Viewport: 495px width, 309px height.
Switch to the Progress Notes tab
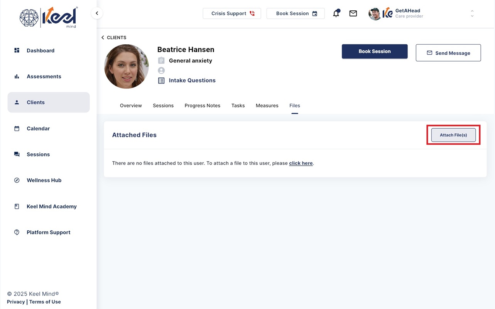(x=203, y=106)
